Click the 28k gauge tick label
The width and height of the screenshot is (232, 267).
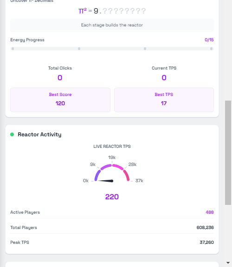[x=132, y=165]
